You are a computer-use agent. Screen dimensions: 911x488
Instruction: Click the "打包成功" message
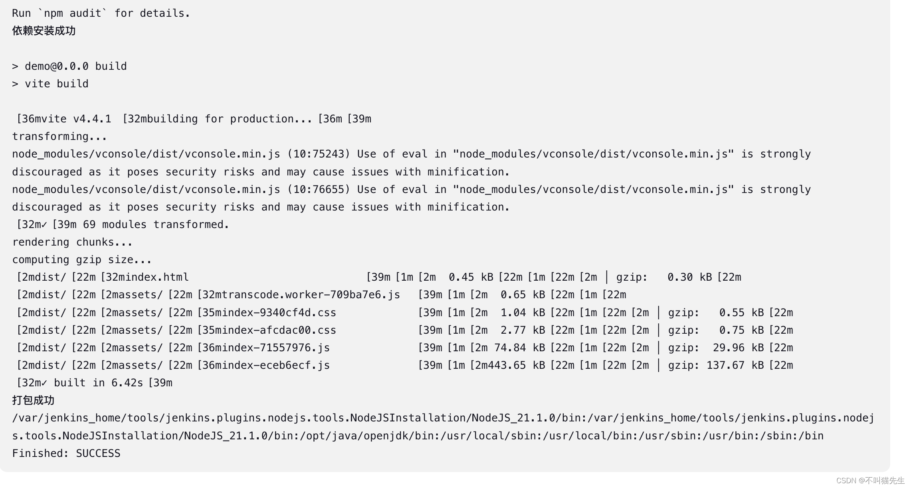[33, 400]
